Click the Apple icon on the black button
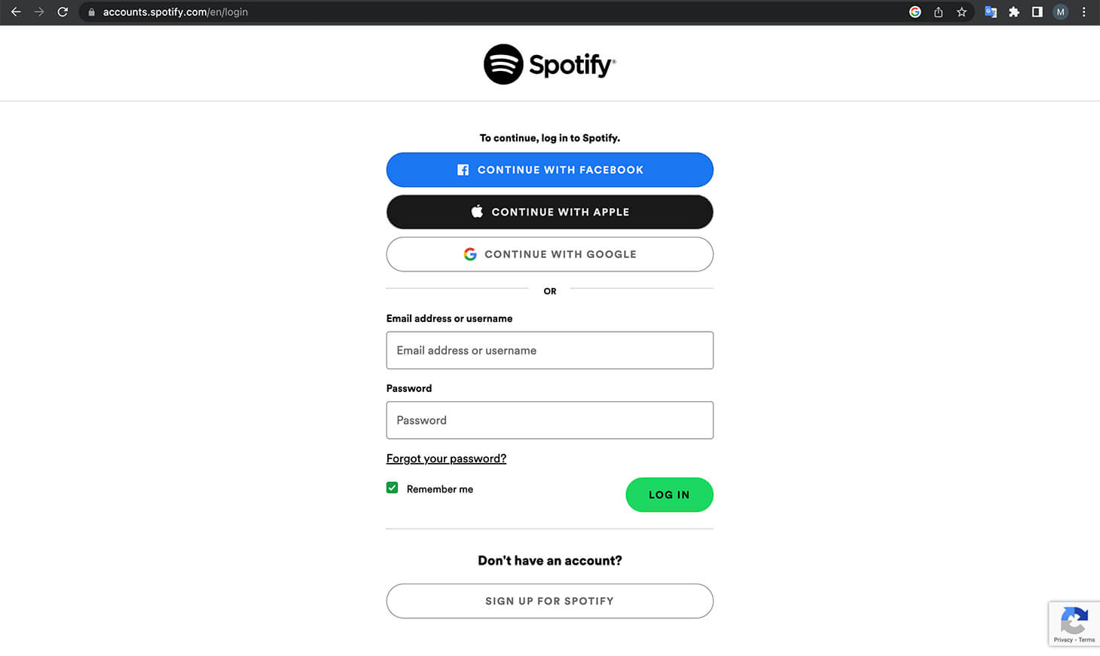 [477, 212]
